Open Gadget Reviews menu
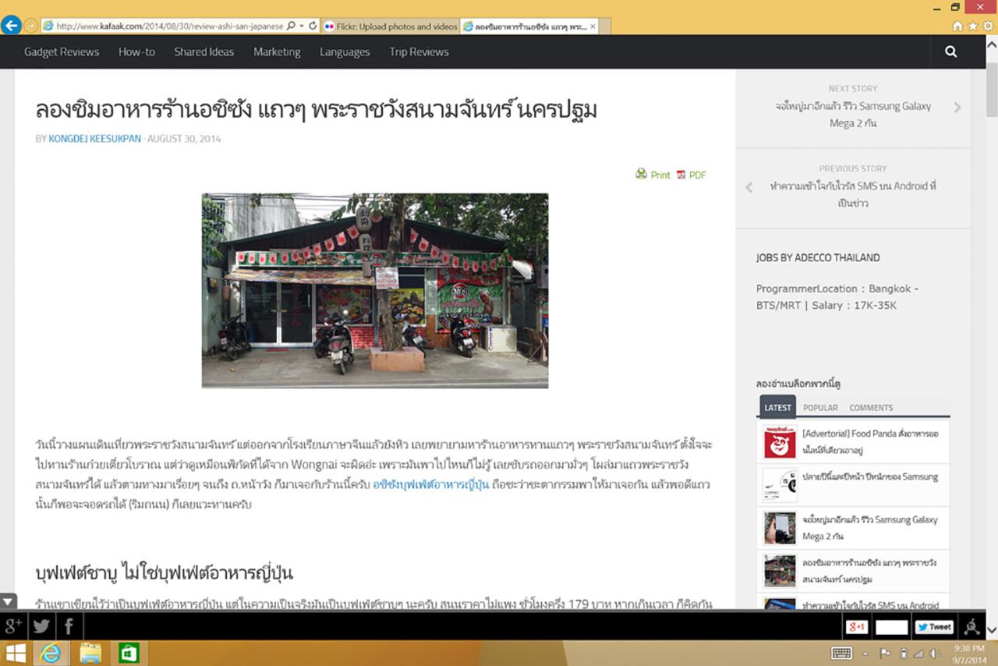Viewport: 998px width, 666px height. coord(62,51)
